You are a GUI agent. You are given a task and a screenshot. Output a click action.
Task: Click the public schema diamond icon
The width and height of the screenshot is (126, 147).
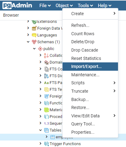[x=40, y=49]
